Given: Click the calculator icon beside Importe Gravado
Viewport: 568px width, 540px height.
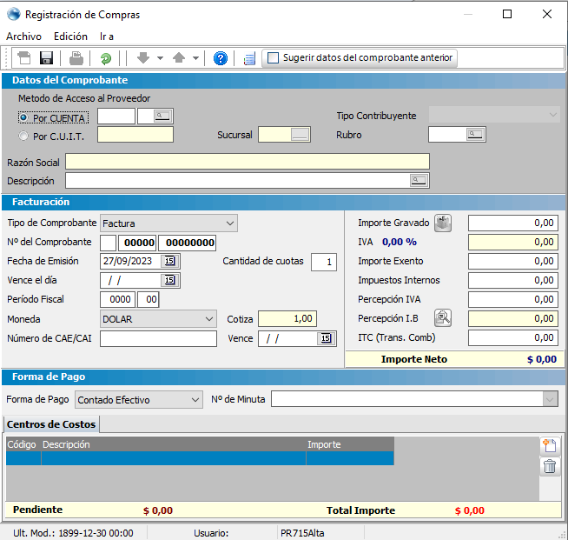Looking at the screenshot, I should pyautogui.click(x=443, y=223).
